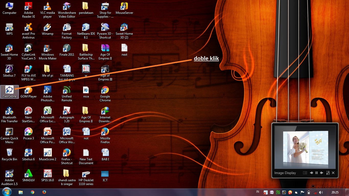Select the GOM Player icon
The height and width of the screenshot is (196, 349).
[28, 92]
